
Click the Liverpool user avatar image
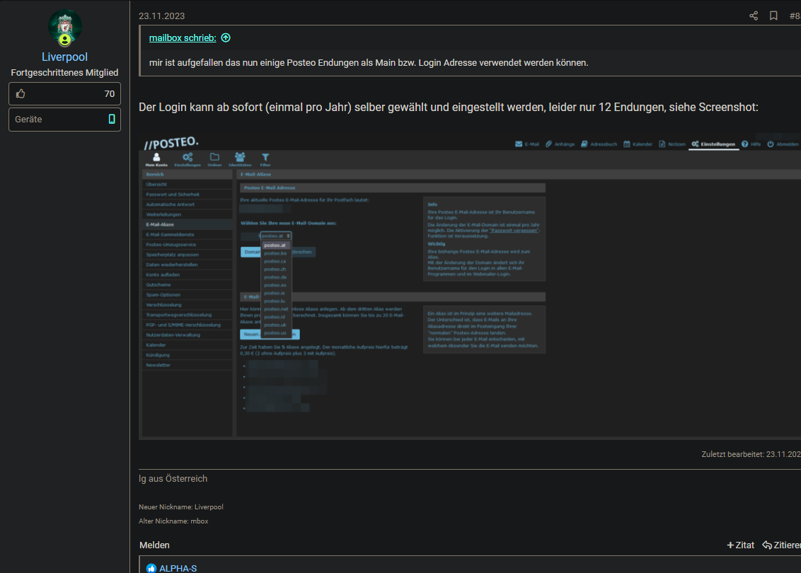tap(64, 27)
